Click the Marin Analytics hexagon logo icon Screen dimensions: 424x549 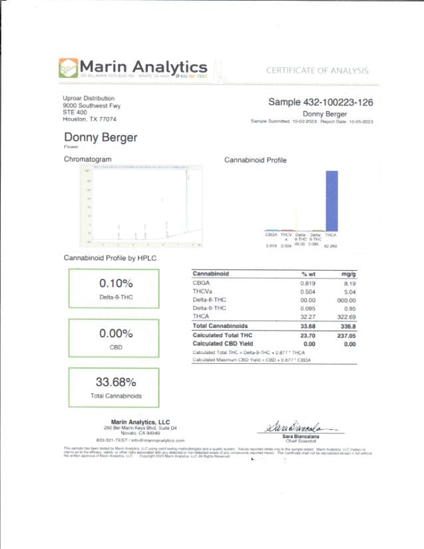coord(69,68)
